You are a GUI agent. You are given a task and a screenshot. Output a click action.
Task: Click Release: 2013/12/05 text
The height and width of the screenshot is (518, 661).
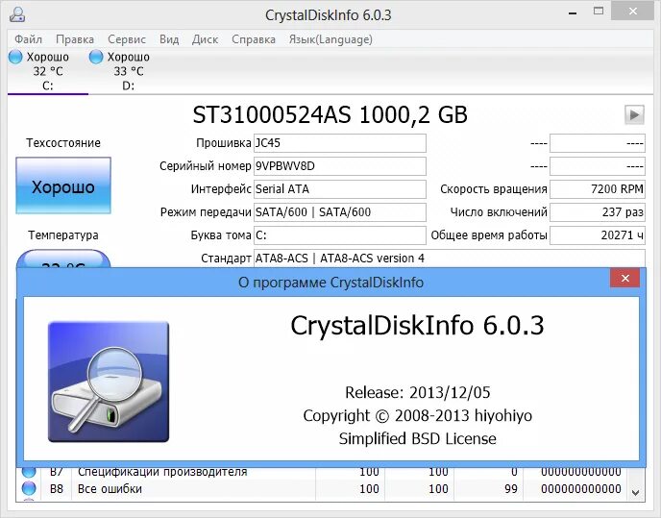pyautogui.click(x=417, y=392)
